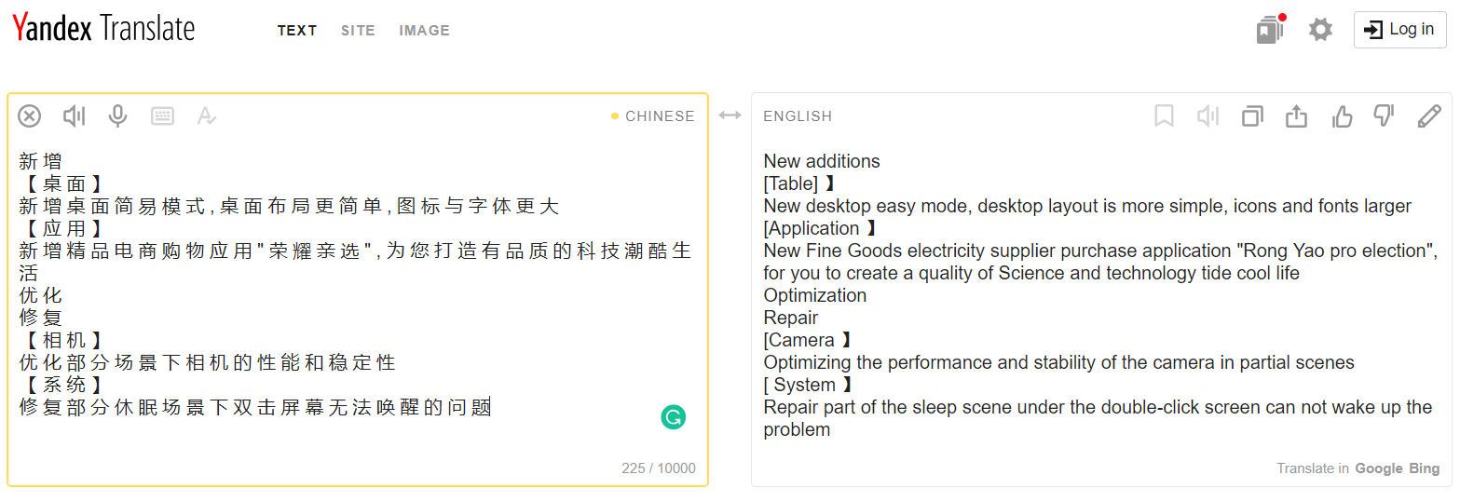The height and width of the screenshot is (502, 1460).
Task: Copy the translated text
Action: tap(1252, 116)
